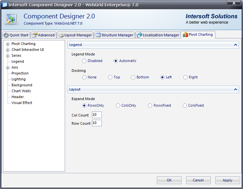Click the Col Count input field
The image size is (243, 189).
(97, 115)
